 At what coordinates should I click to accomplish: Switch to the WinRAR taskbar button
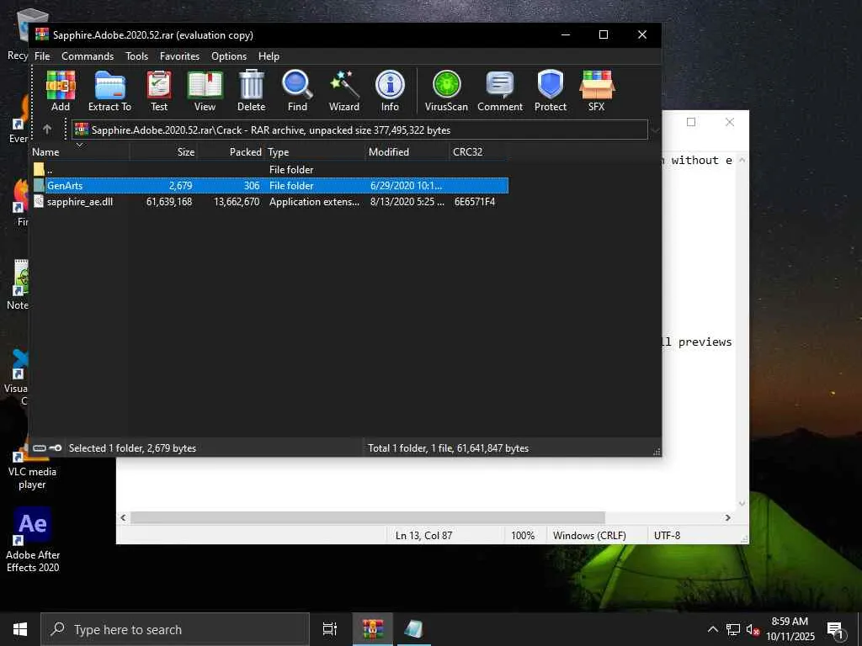372,629
